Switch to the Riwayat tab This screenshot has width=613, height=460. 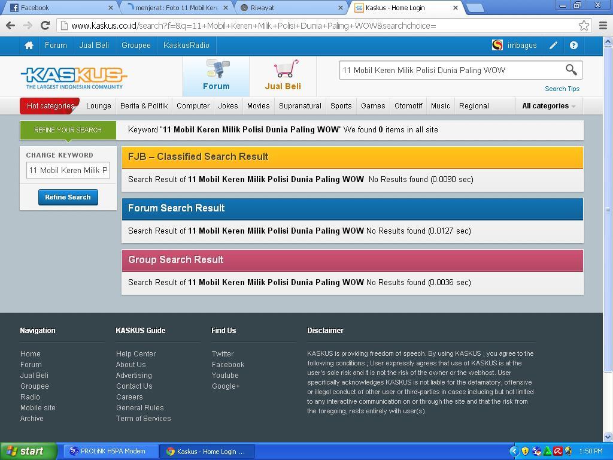292,8
